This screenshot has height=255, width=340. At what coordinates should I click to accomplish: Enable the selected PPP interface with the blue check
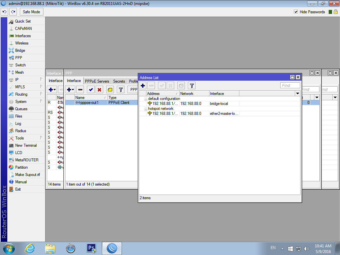[x=90, y=89]
